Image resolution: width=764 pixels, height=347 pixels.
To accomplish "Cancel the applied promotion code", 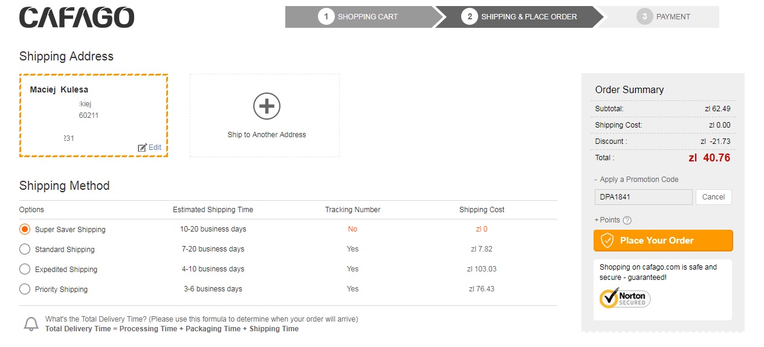I will coord(713,197).
